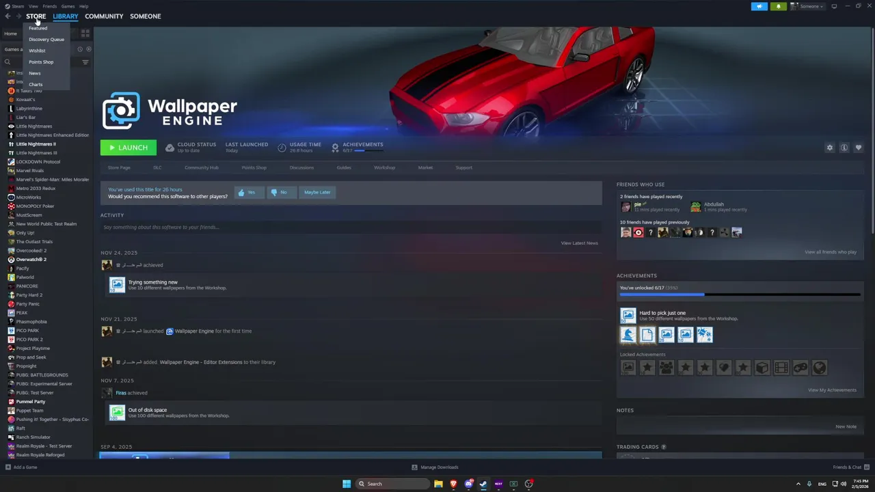
Task: Open Hard to pick just one achievement icon
Action: pos(628,316)
